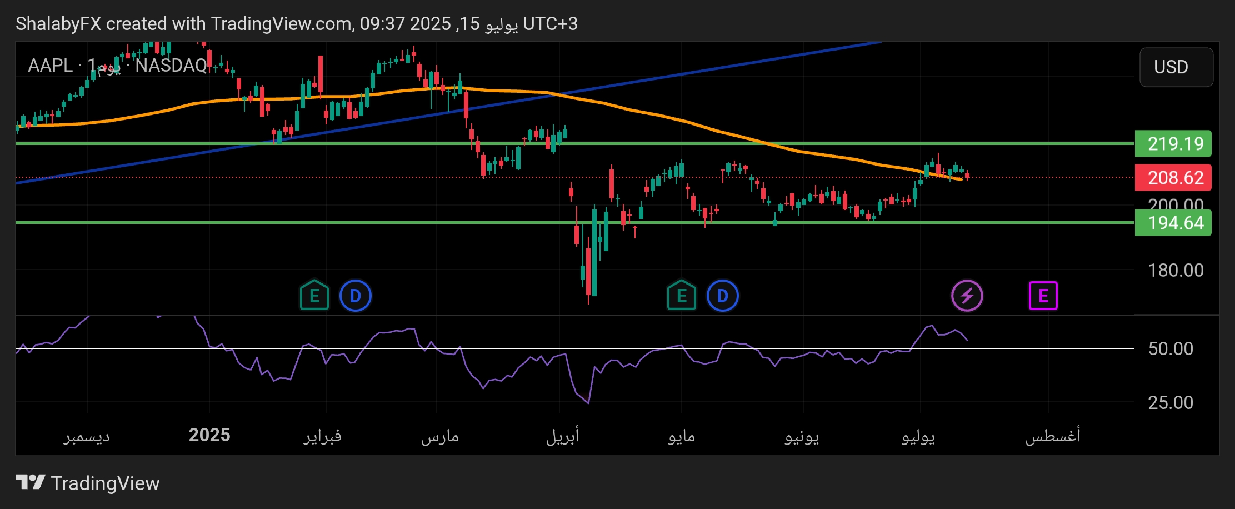Click the 180.00 price axis value
Viewport: 1235px width, 509px height.
tap(1176, 271)
